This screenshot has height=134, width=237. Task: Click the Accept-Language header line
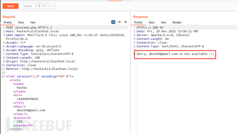click(34, 46)
